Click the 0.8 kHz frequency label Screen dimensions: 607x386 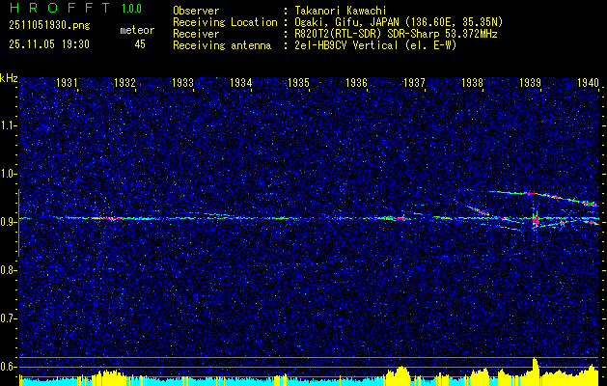(8, 270)
